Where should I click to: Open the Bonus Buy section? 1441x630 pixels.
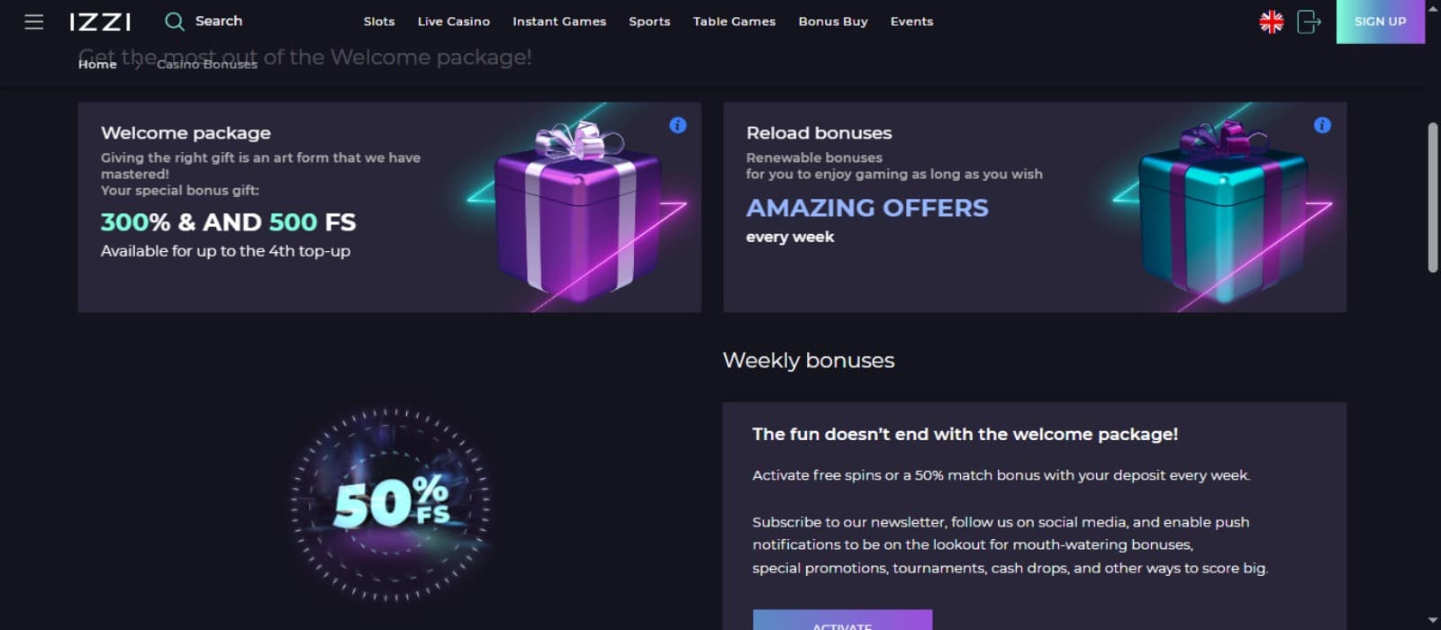pos(833,22)
